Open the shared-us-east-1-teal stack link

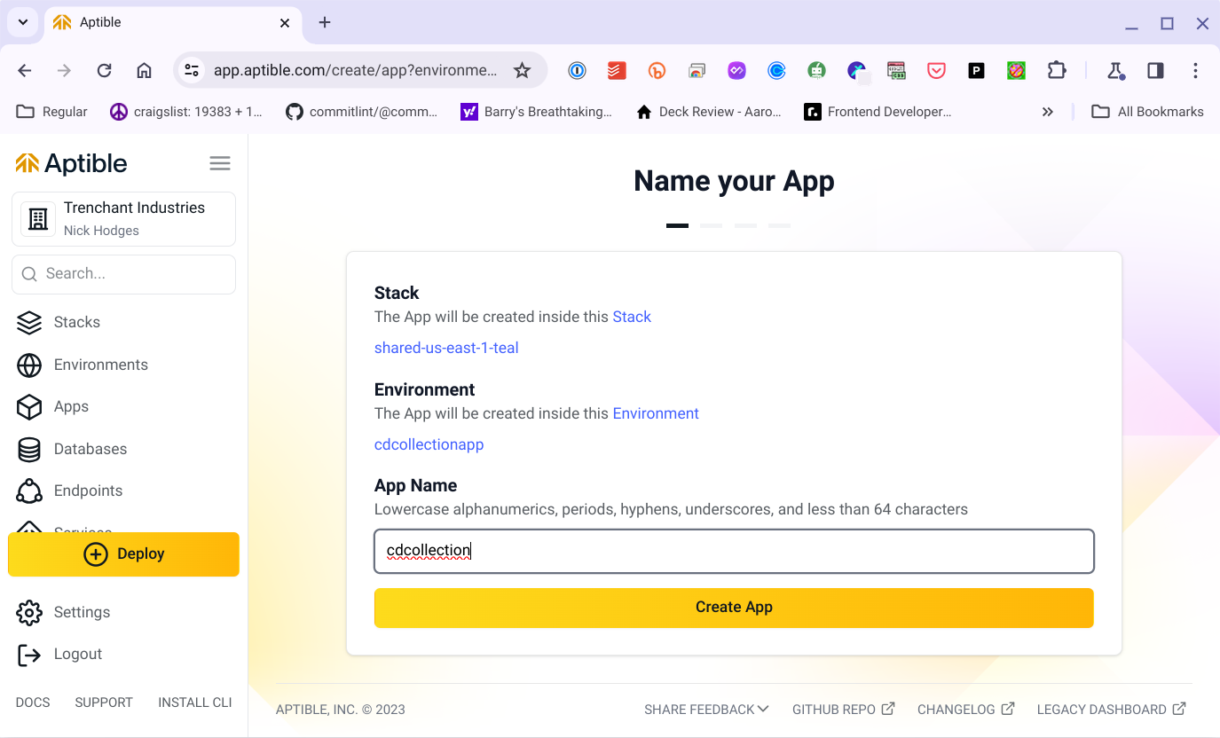(x=446, y=348)
